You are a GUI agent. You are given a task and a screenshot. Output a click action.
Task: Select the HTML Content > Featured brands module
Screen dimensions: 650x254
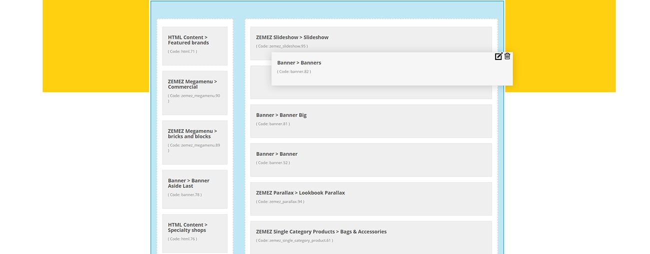(x=194, y=46)
